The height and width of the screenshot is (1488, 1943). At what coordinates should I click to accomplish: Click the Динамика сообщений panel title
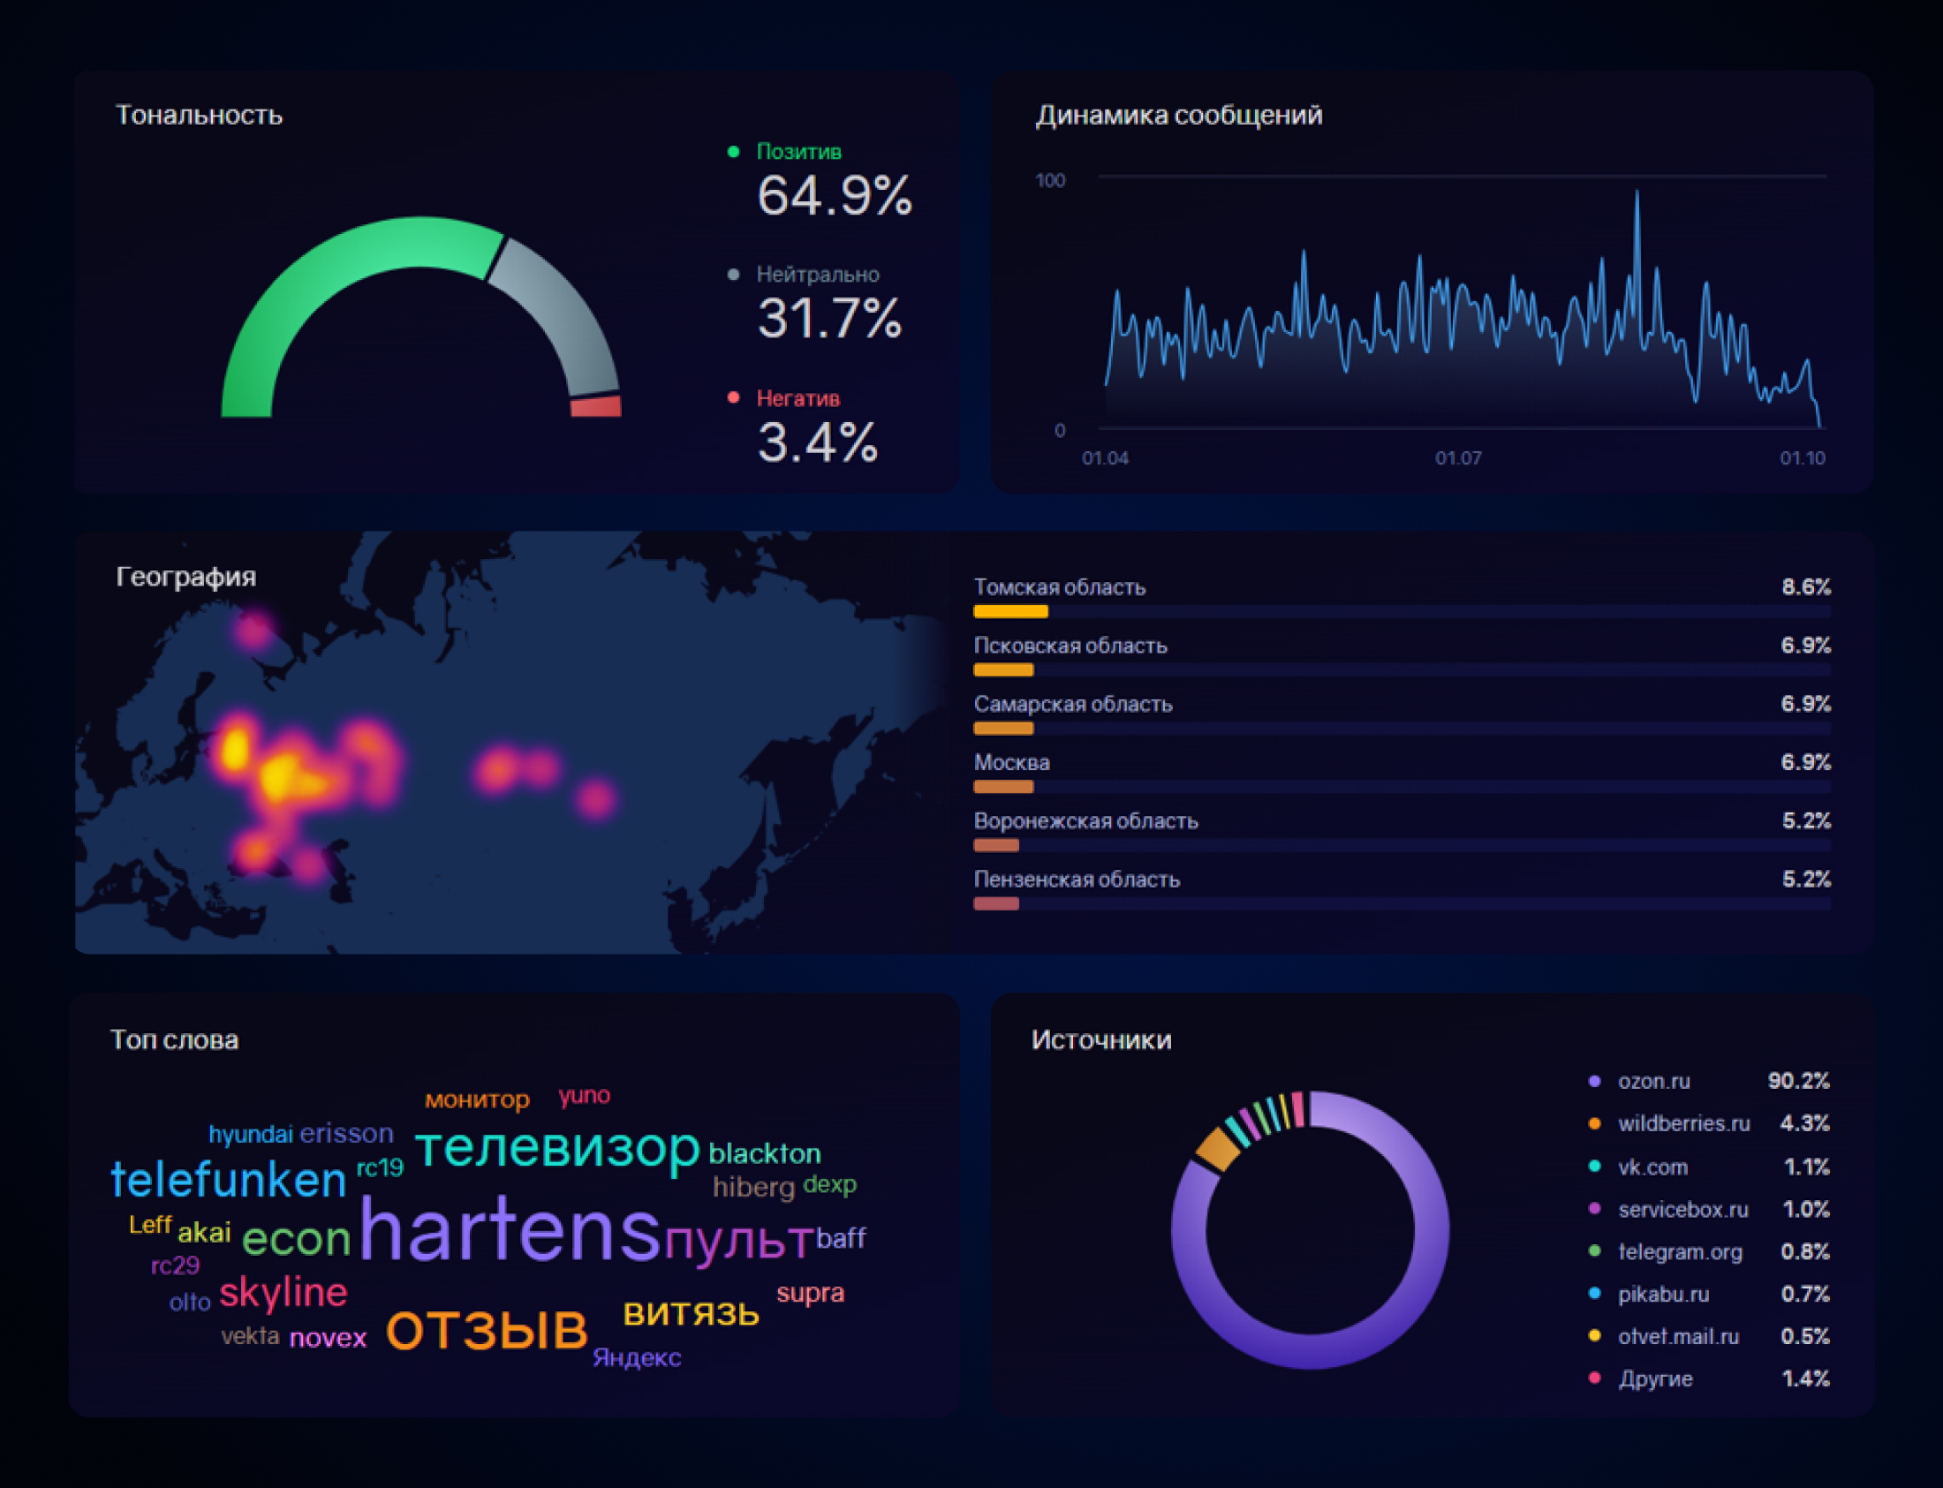tap(1179, 115)
